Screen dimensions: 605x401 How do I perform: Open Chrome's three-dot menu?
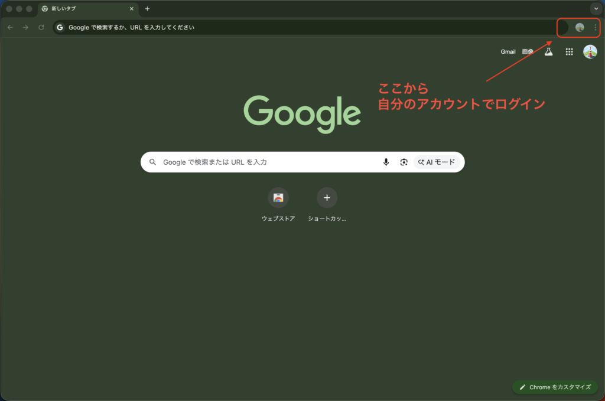(x=595, y=27)
